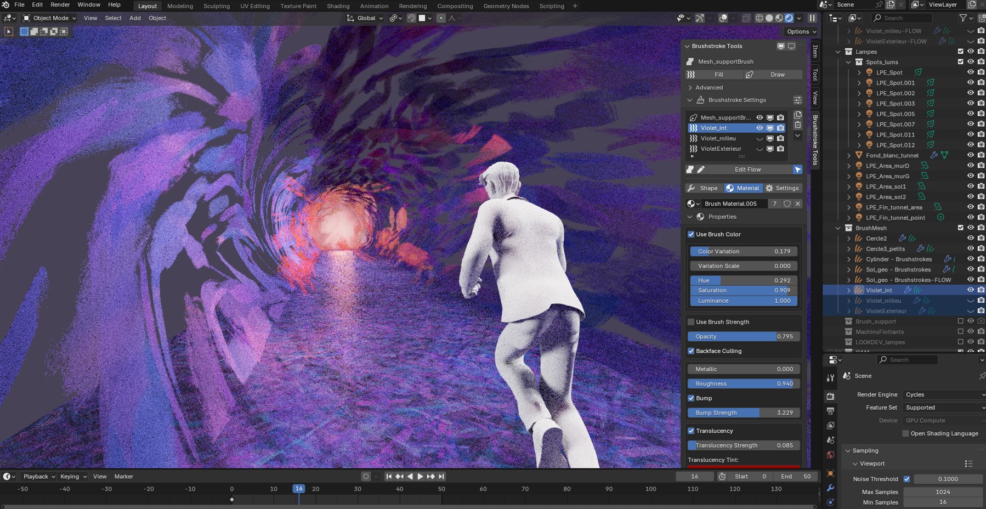The image size is (986, 509).
Task: Click the Brushstroke Settings preset icon
Action: tap(797, 100)
